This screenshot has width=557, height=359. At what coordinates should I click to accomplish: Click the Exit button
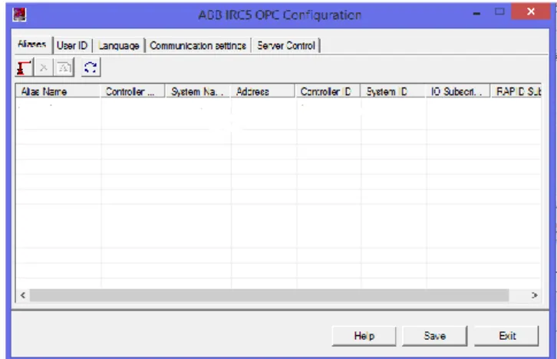[507, 336]
